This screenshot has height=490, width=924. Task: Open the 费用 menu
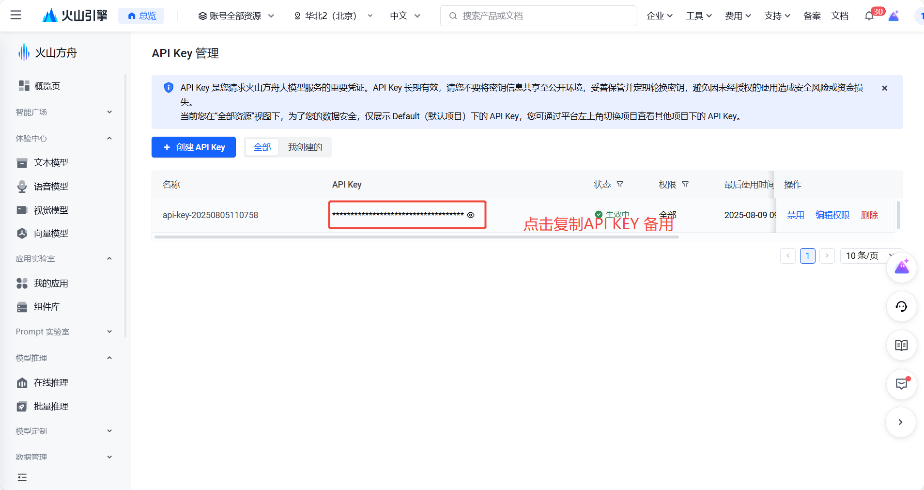coord(738,16)
